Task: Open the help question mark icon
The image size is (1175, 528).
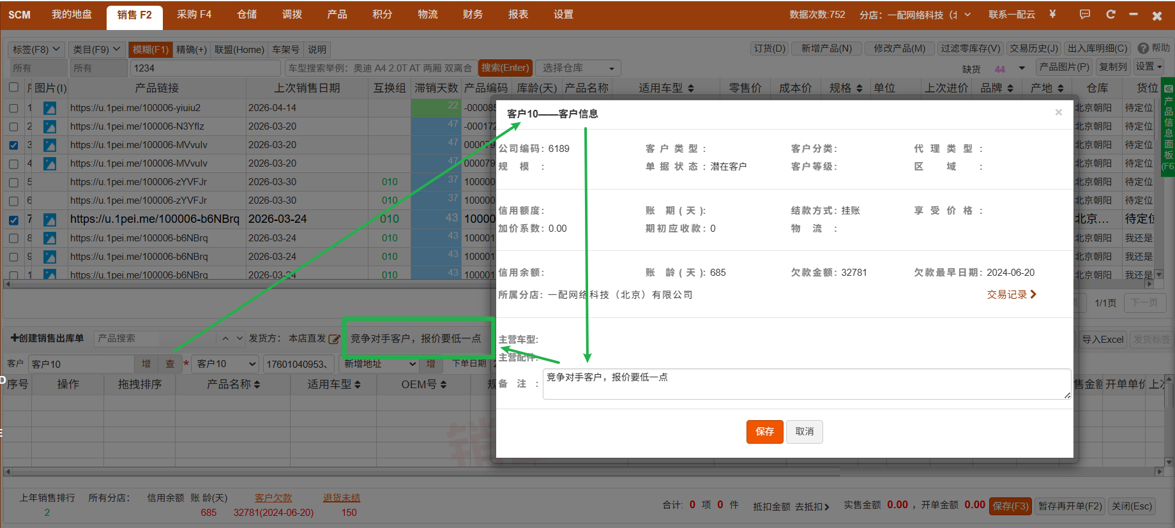Action: (1143, 49)
